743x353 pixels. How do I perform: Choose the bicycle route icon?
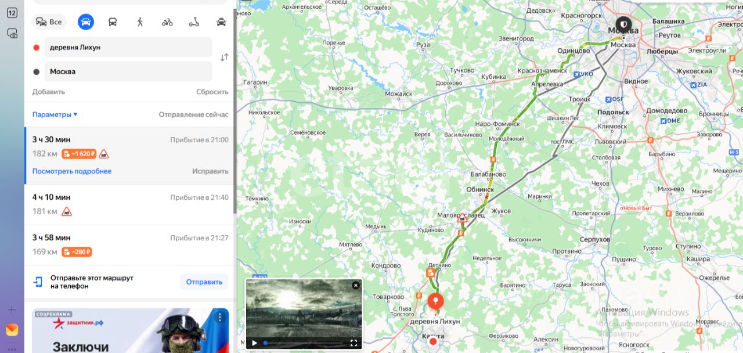pyautogui.click(x=167, y=22)
